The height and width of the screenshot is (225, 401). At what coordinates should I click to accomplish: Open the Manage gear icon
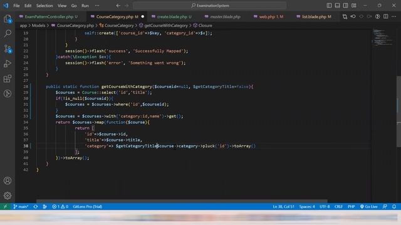(8, 196)
